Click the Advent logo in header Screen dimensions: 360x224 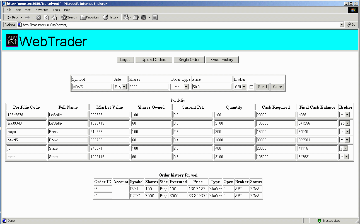(12, 41)
